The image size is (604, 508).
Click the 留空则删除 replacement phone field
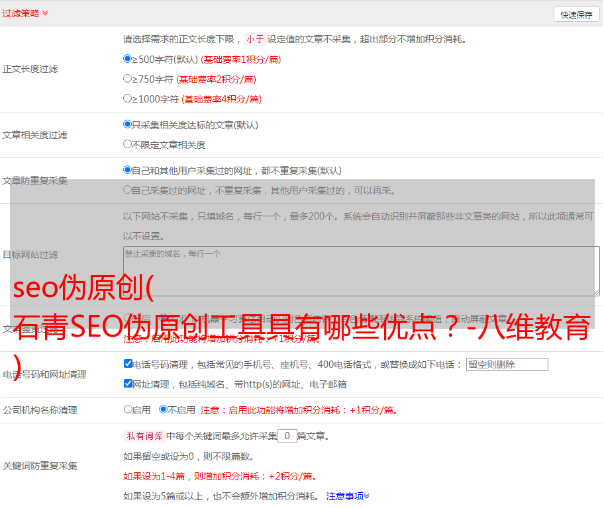507,364
